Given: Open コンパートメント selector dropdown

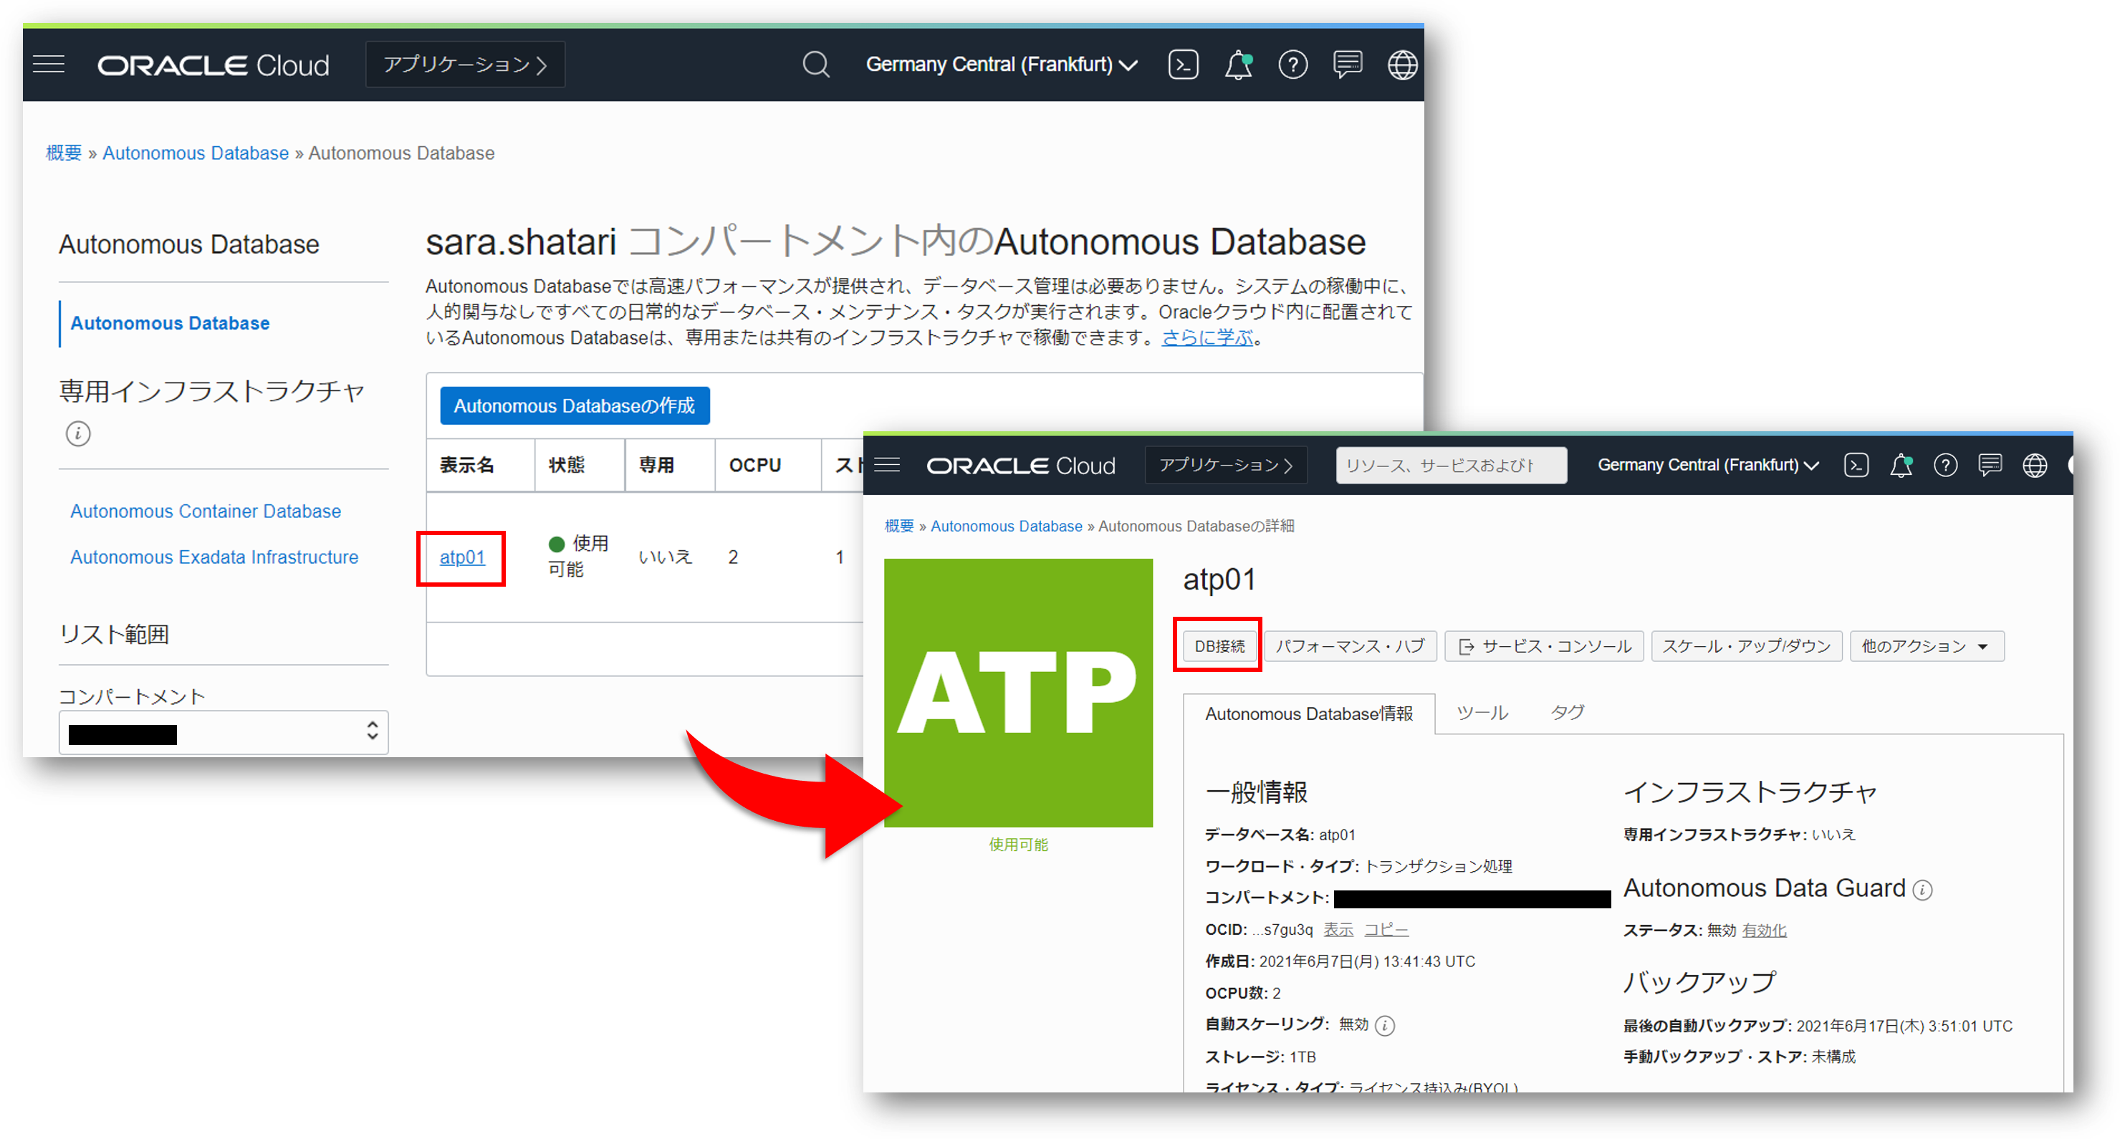Looking at the screenshot, I should coord(223,731).
